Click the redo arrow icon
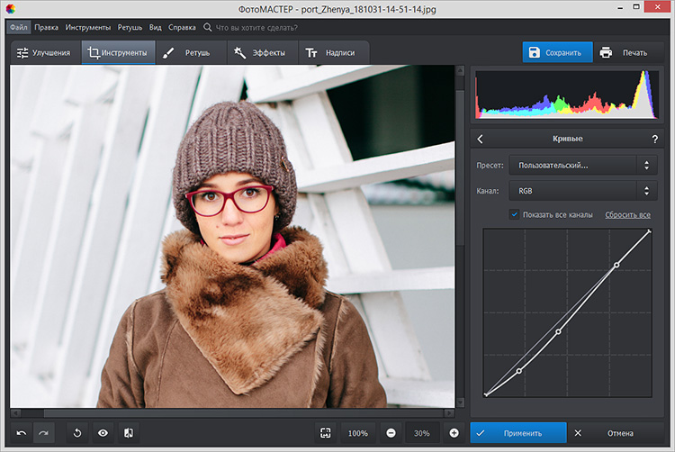 43,433
